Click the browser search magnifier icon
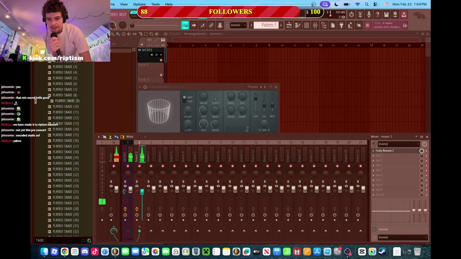 tap(89, 241)
